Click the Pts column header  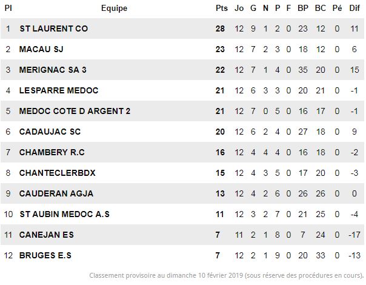[x=222, y=8]
